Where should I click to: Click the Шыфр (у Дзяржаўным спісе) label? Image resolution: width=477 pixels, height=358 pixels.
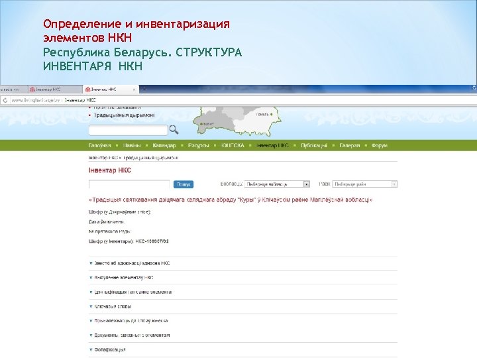(x=120, y=212)
